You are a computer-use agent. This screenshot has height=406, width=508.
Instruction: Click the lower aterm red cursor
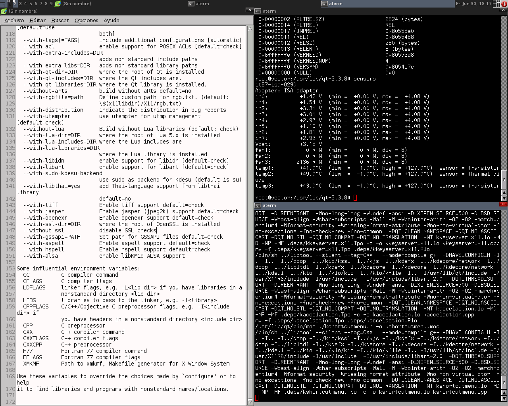tap(257, 398)
